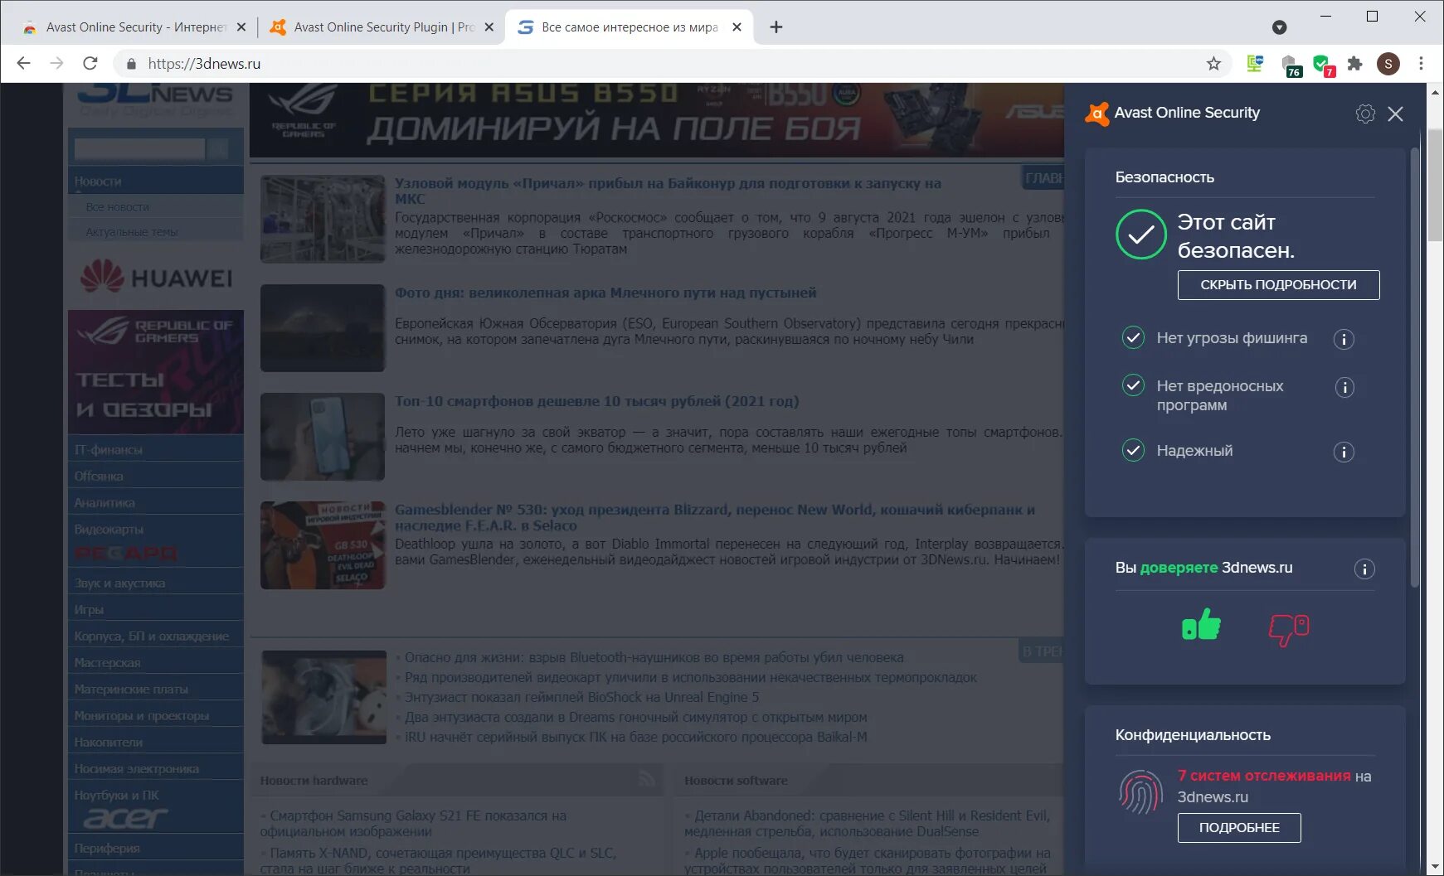Open article 'Фото дня: великолепная арка Млечного пути'
The image size is (1444, 876).
click(x=605, y=293)
